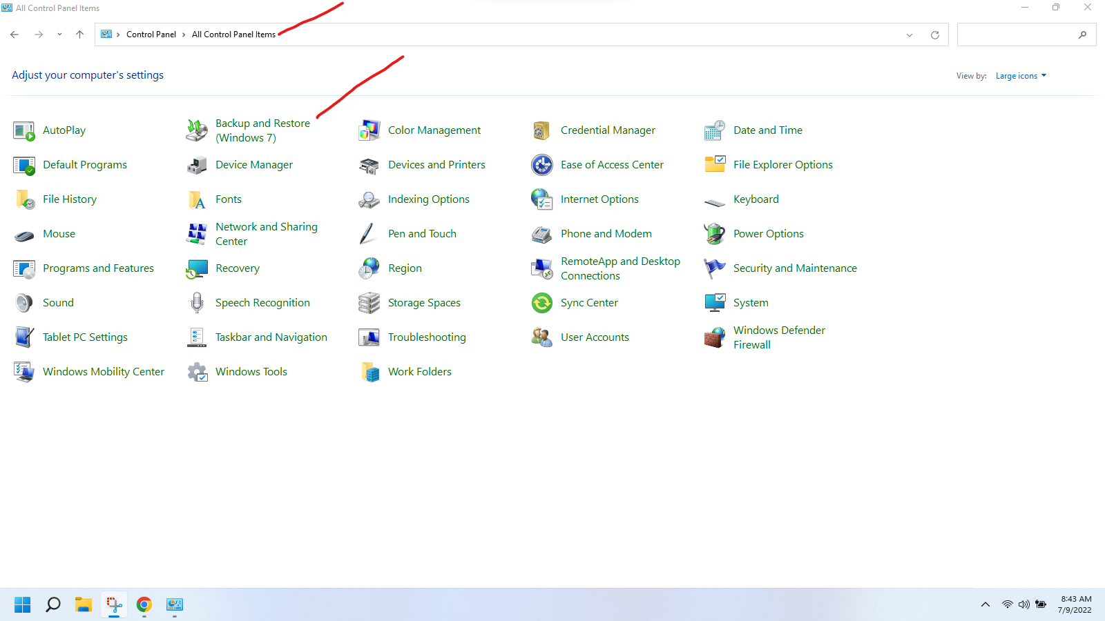The width and height of the screenshot is (1105, 621).
Task: Open the Speech Recognition microphone icon
Action: click(x=197, y=303)
